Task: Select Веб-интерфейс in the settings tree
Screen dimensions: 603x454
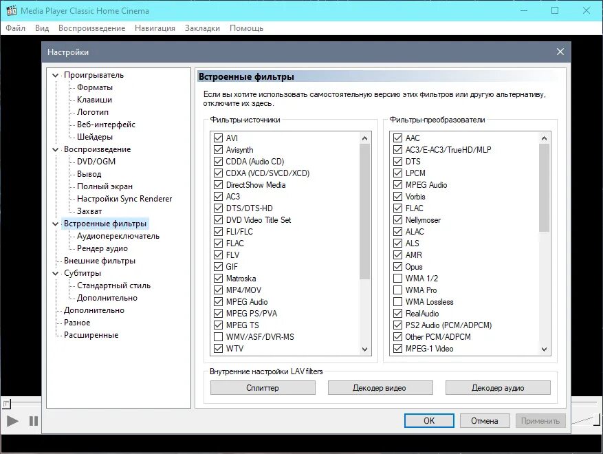Action: click(x=106, y=125)
